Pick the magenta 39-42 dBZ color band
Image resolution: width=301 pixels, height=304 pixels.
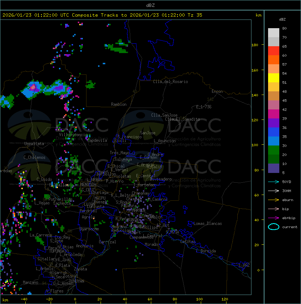pos(274,114)
